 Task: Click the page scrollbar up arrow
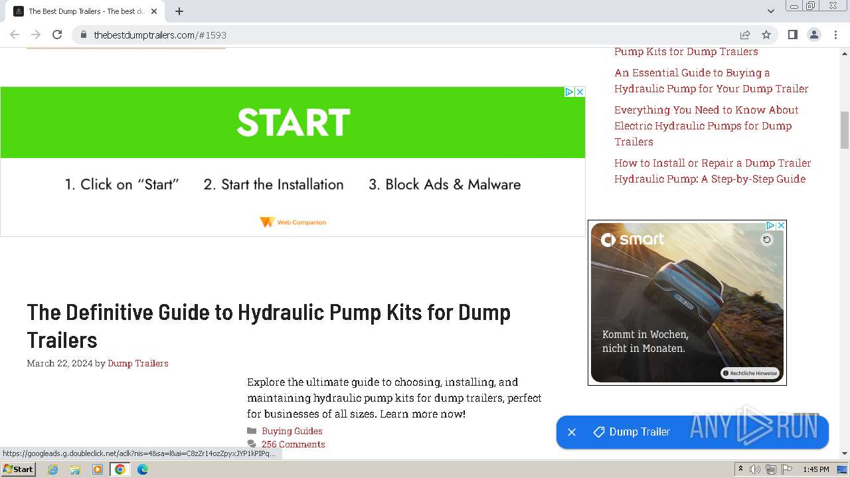845,52
